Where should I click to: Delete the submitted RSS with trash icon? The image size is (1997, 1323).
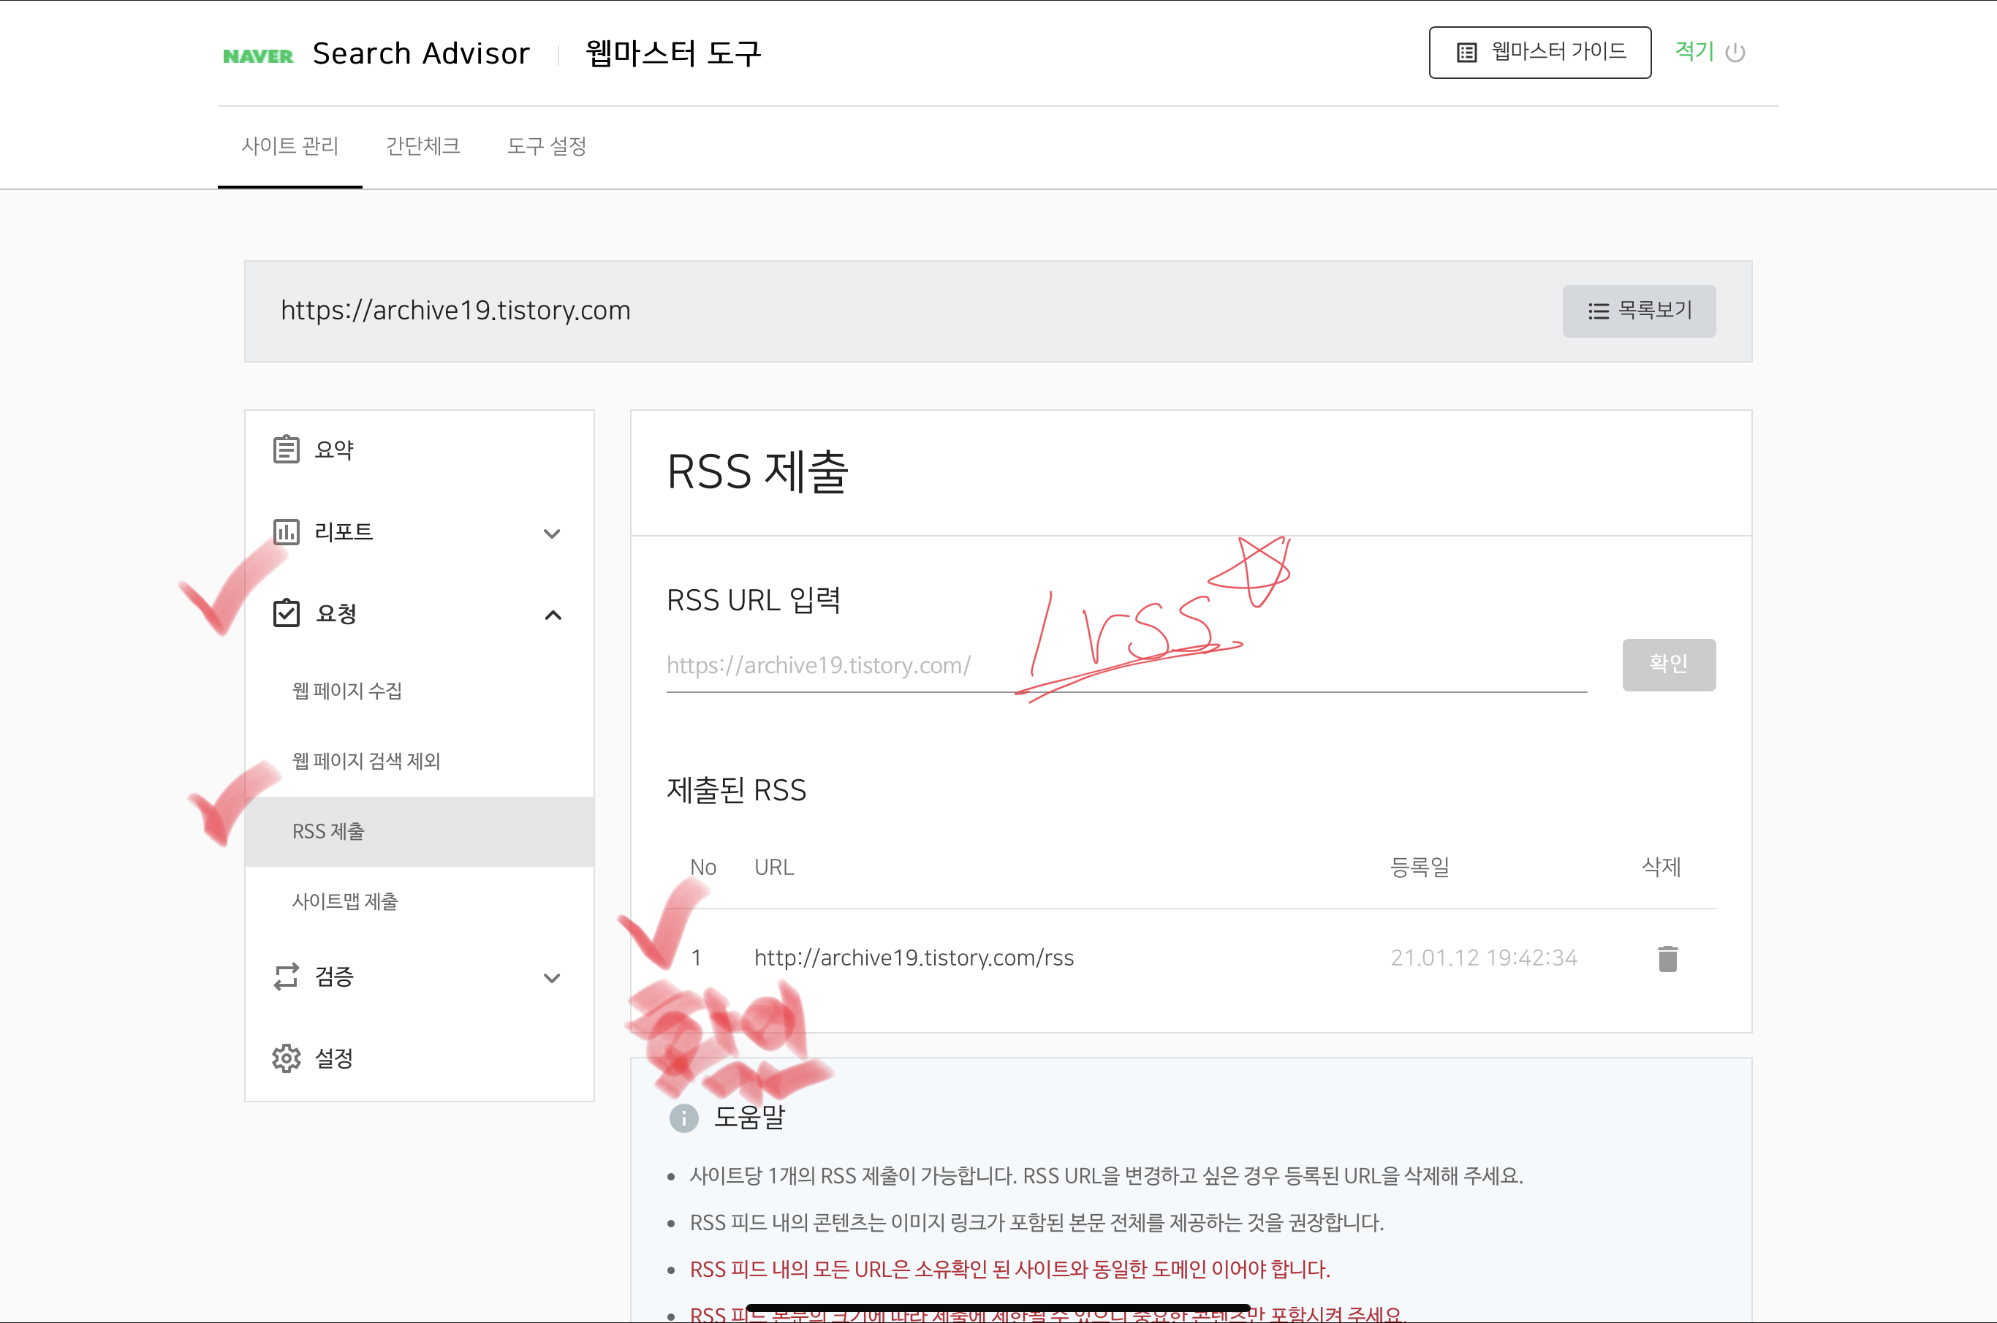point(1667,958)
